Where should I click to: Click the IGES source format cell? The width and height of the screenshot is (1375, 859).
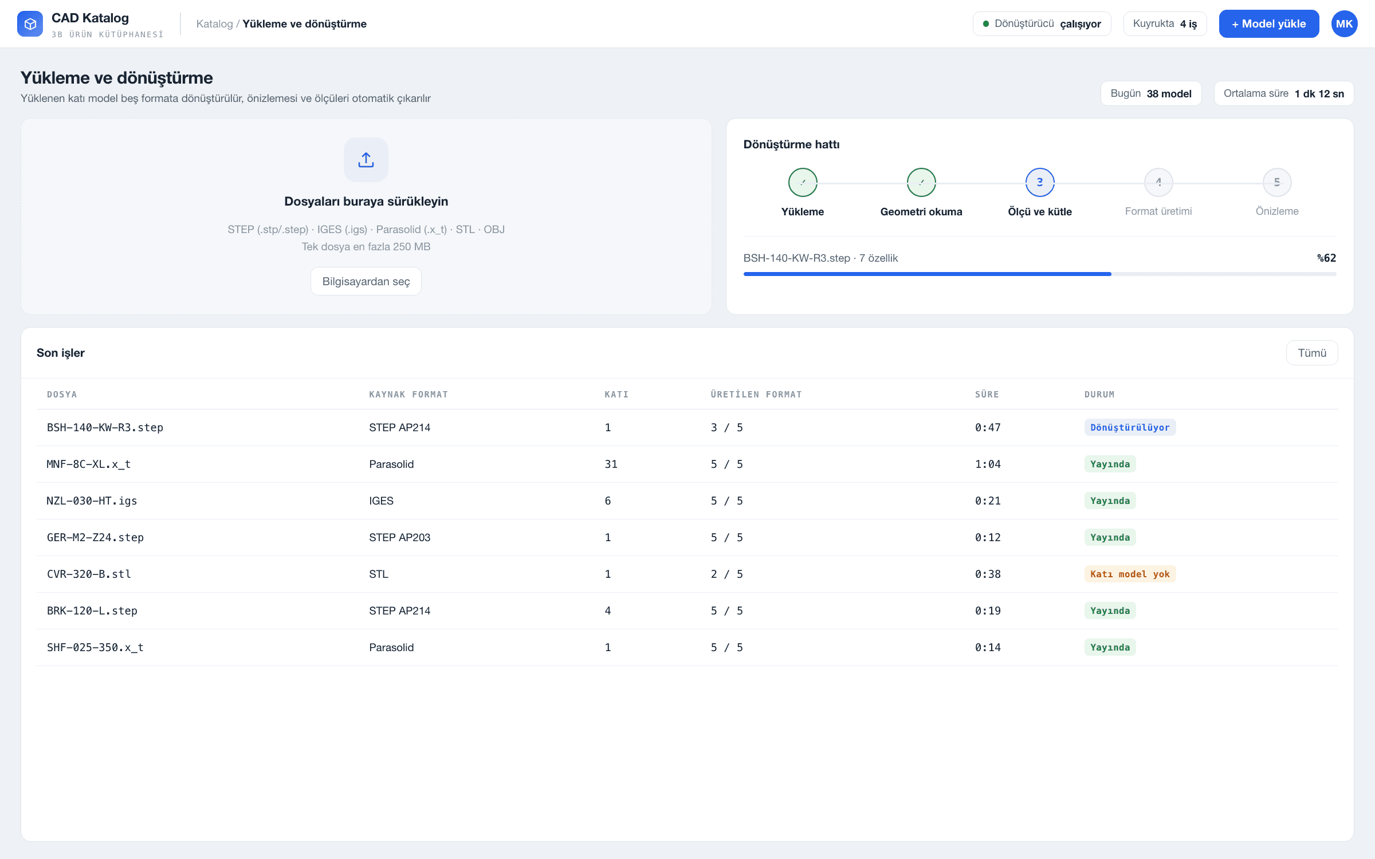tap(381, 501)
